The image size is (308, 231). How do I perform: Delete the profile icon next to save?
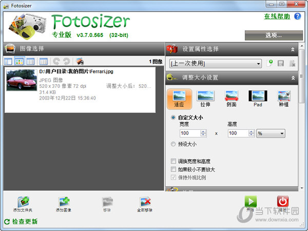coord(292,64)
